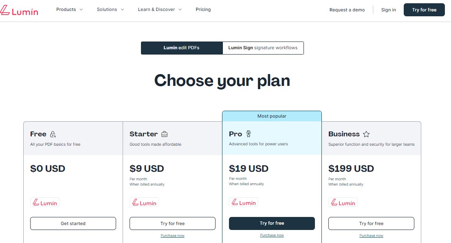Viewport: 451px width, 243px height.
Task: Click Purchase now under Starter plan
Action: 172,236
